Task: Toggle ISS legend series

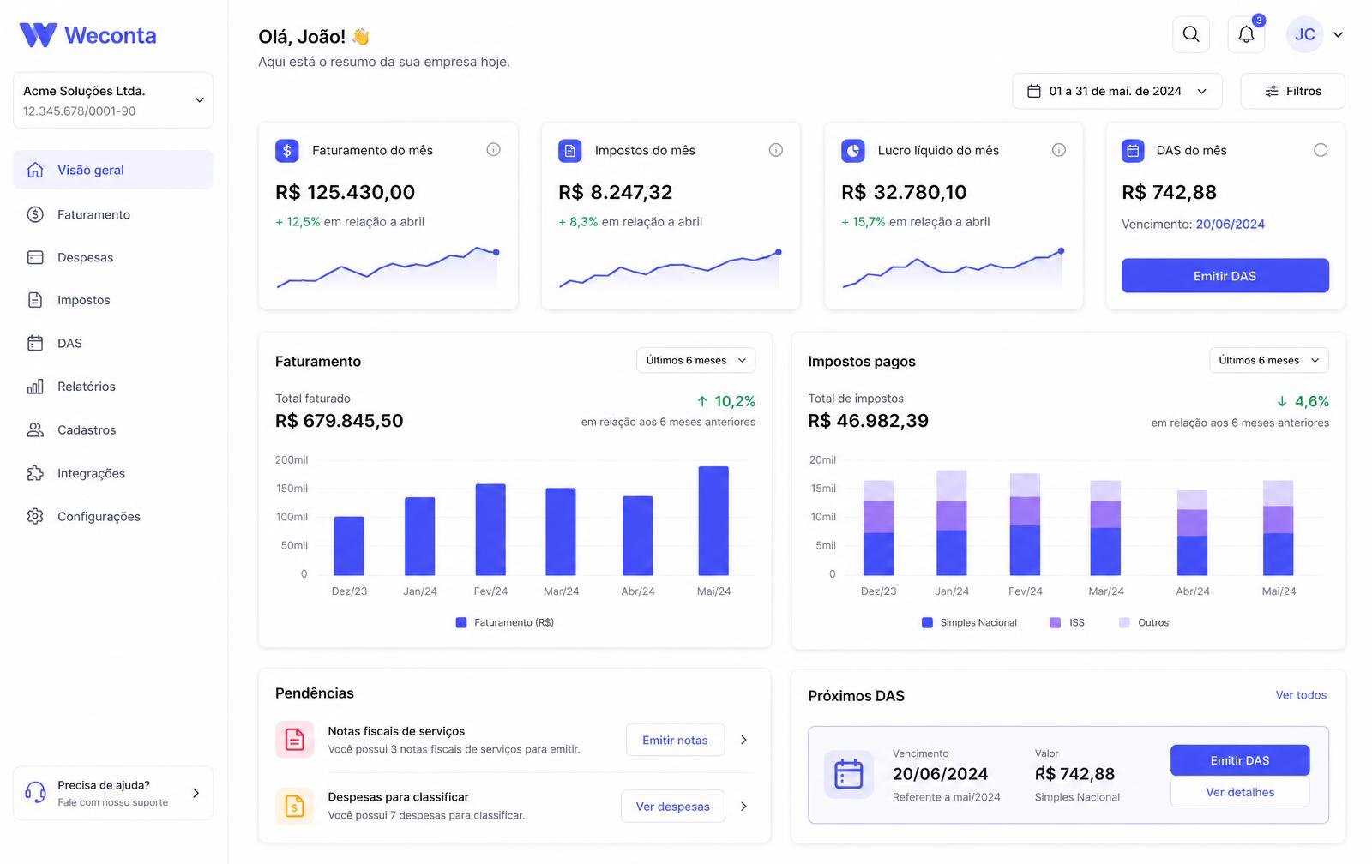Action: tap(1068, 622)
